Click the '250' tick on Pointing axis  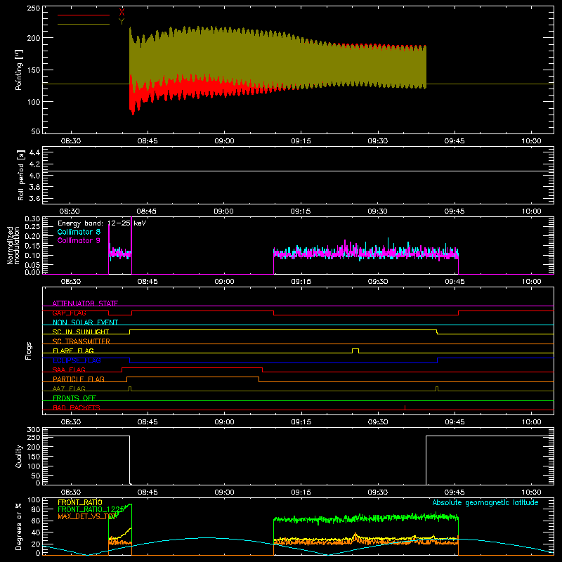33,8
